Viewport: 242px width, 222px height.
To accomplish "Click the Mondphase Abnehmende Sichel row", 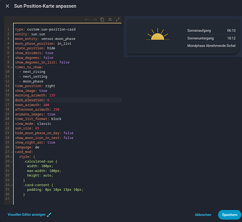I will coord(211,45).
